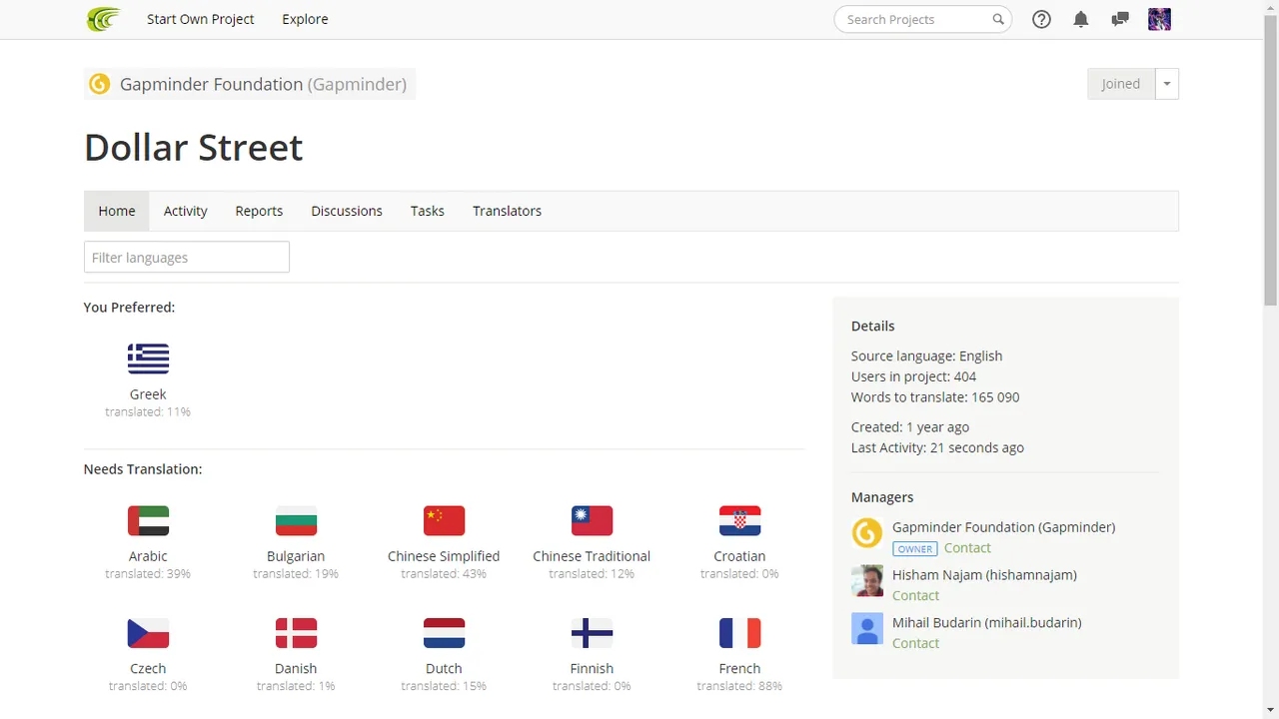Open the user profile avatar

1159,19
